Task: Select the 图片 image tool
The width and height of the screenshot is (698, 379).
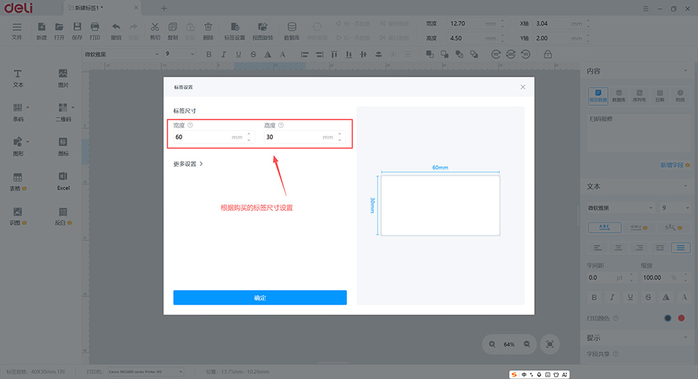Action: point(64,78)
